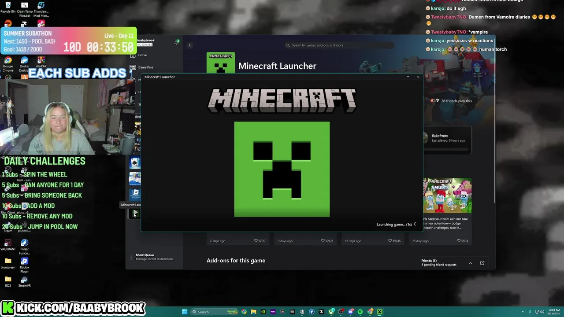Open Pulsar Fusion desktop shortcut
Viewport: 564px width, 317px height.
tap(24, 247)
